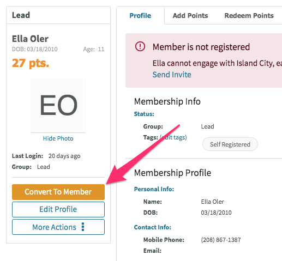This screenshot has width=282, height=261.
Task: Open the Profile tab
Action: (x=140, y=16)
